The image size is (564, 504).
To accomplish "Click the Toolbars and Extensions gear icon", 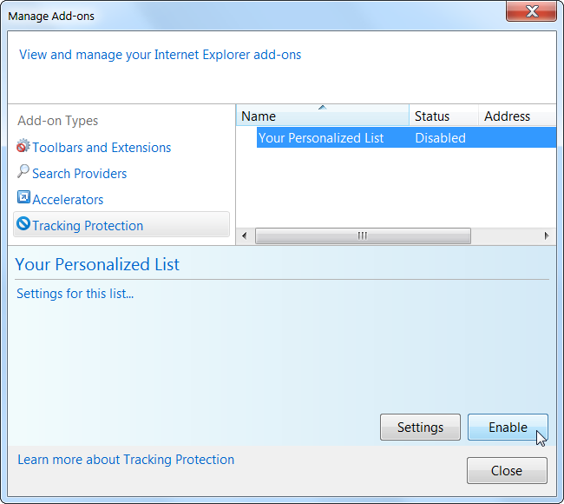I will click(x=23, y=147).
